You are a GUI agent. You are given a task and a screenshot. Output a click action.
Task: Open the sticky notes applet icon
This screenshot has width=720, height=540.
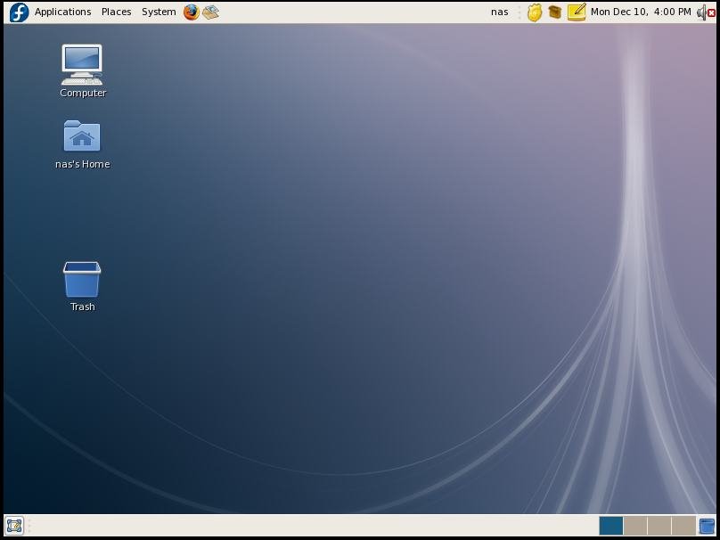[577, 12]
